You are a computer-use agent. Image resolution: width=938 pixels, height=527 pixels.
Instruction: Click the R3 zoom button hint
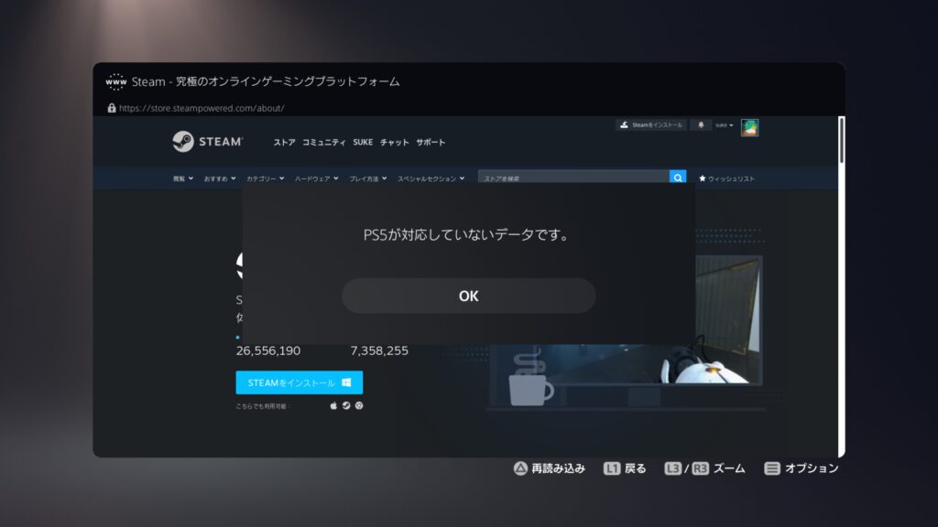click(x=701, y=468)
